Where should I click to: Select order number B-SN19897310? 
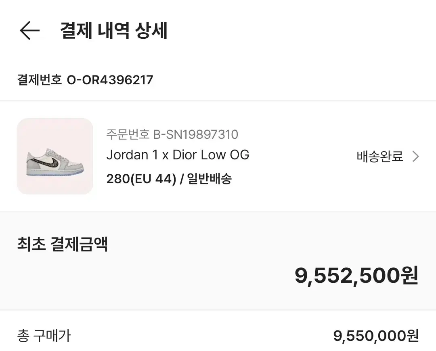coord(195,134)
